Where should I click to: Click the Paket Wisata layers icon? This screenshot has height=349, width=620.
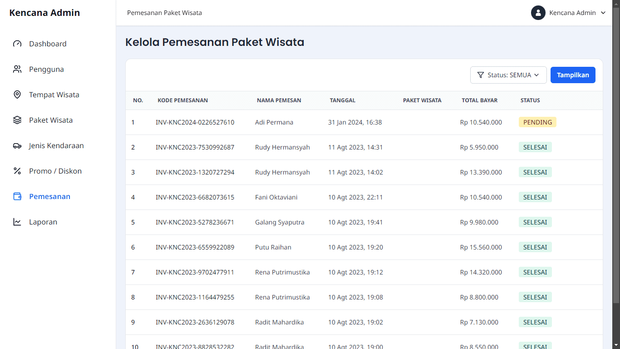[x=17, y=120]
